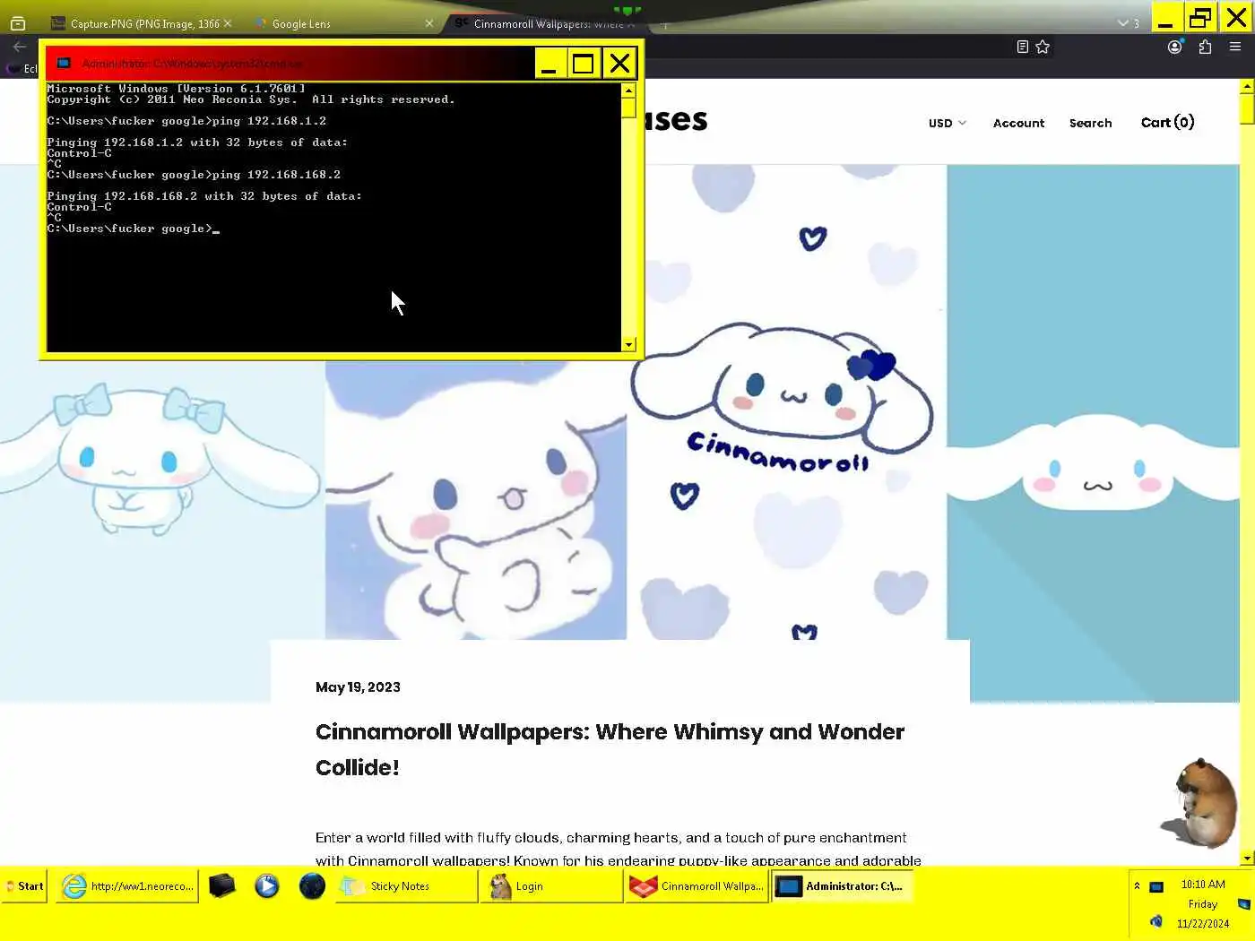Select the Cinnamoroll Wallpapers tab
1255x941 pixels.
click(x=547, y=24)
